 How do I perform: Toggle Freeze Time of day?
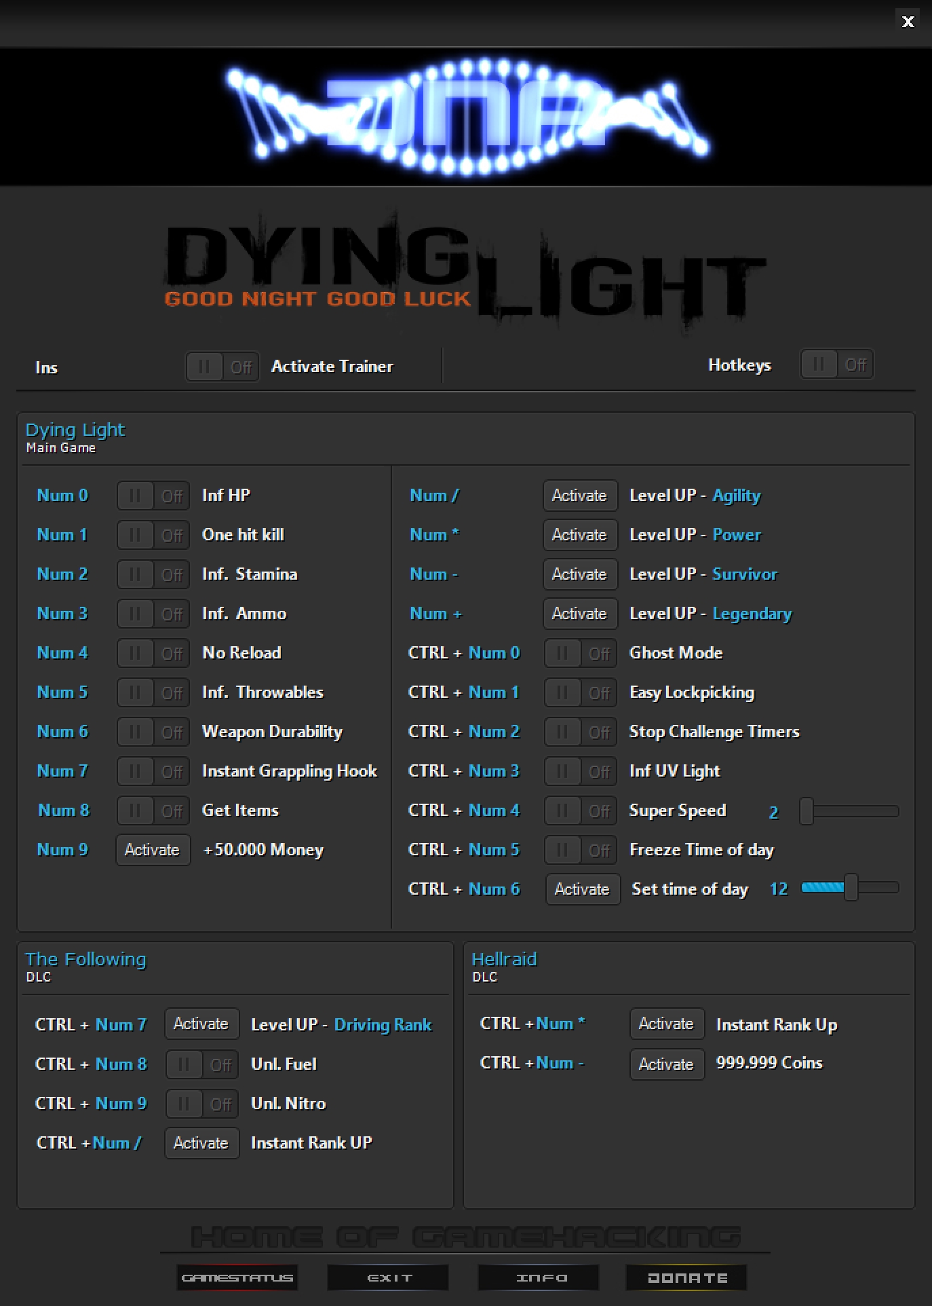coord(581,851)
